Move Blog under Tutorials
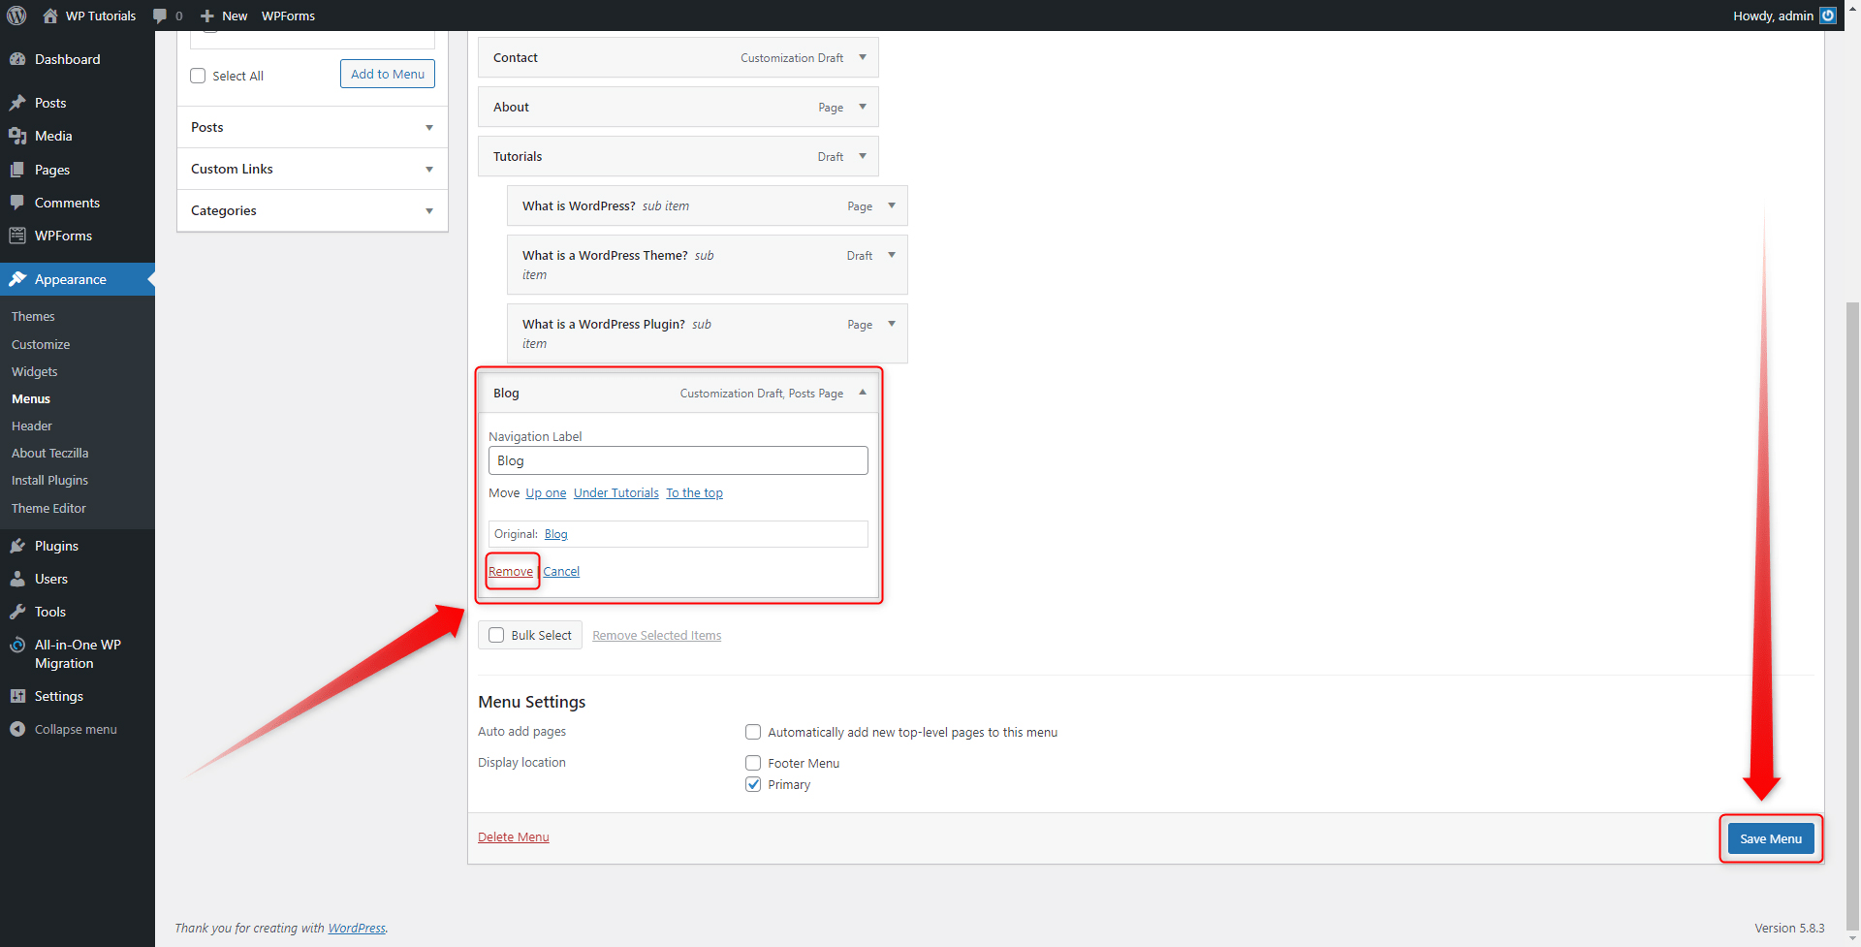 616,492
